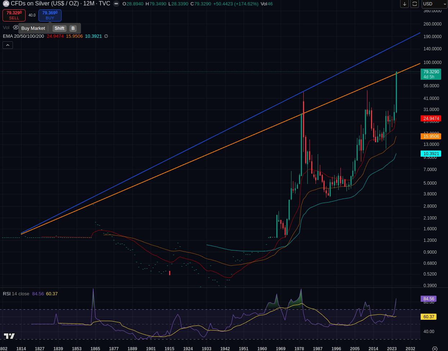448x351 pixels.
Task: Toggle the Vol indicator visibility eye
Action: click(x=15, y=27)
